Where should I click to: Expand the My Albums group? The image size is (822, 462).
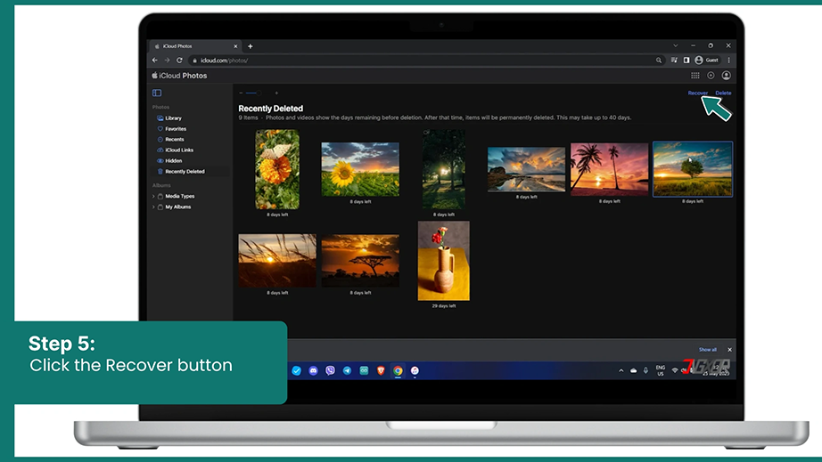click(153, 207)
